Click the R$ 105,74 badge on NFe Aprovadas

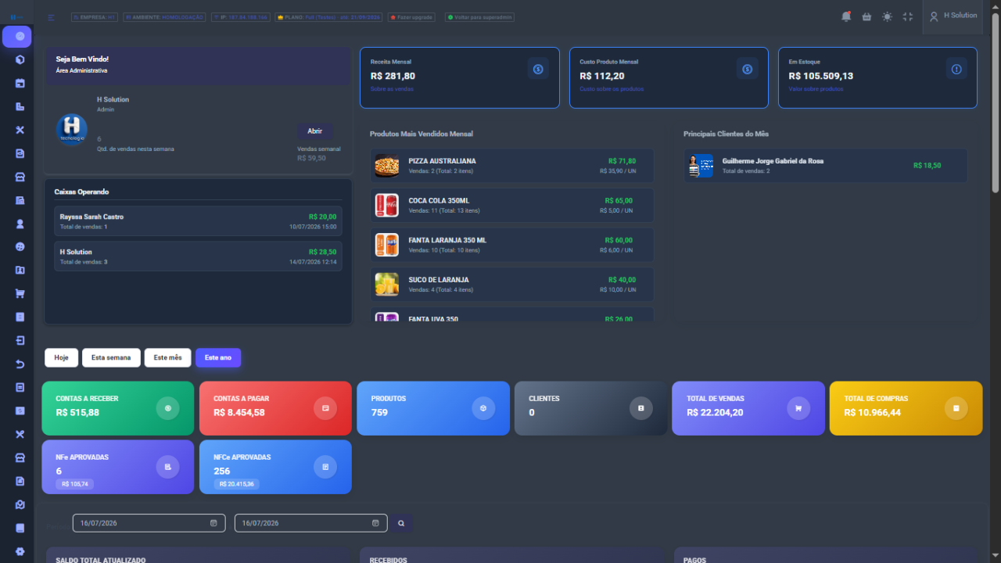pyautogui.click(x=75, y=484)
